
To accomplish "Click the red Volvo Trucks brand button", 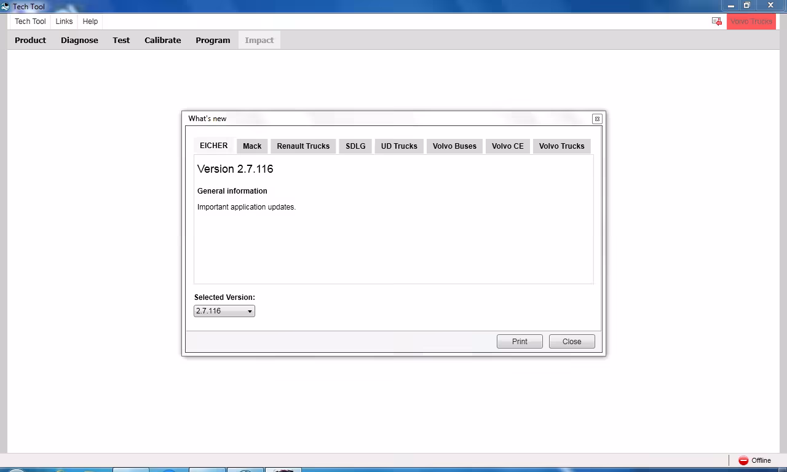I will [x=751, y=22].
